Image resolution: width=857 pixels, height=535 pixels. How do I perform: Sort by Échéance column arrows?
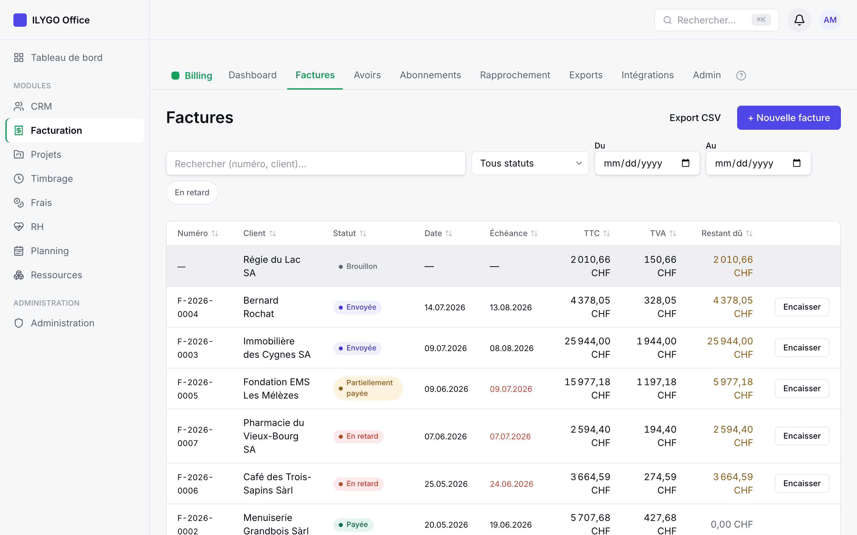click(x=534, y=233)
